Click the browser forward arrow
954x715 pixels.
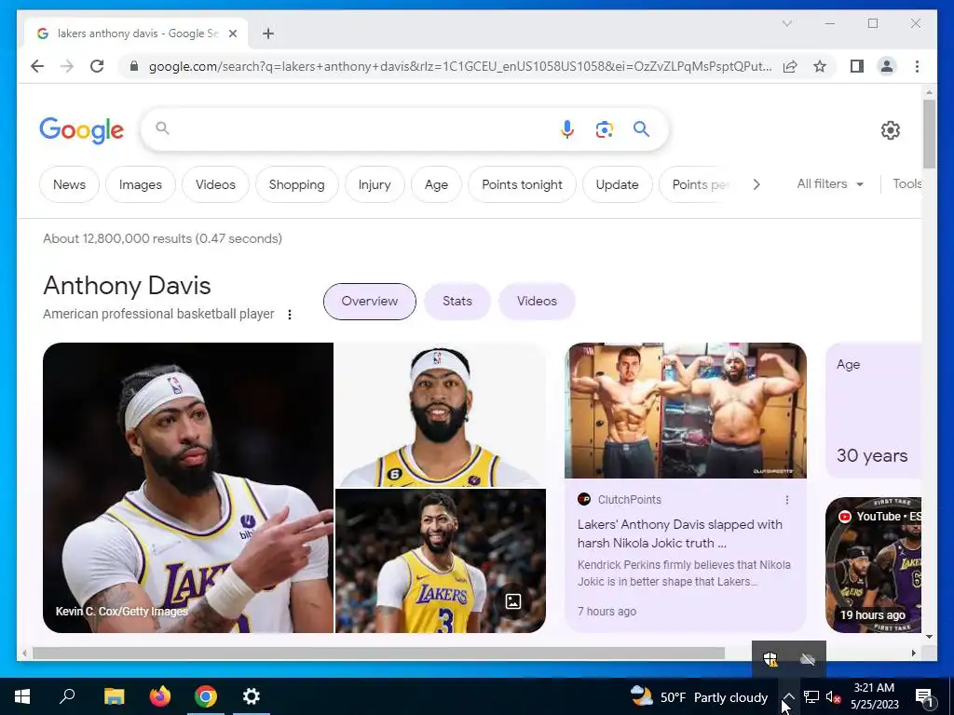[67, 66]
